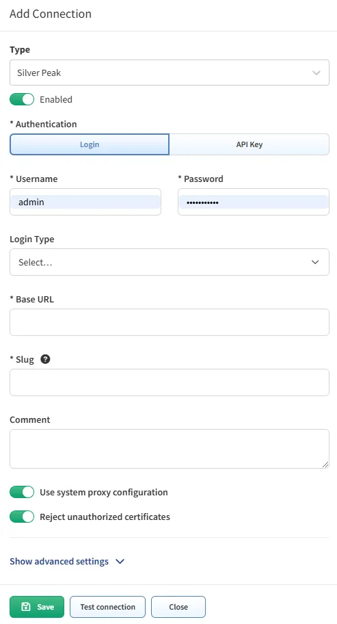Toggle the Enabled switch off
The image size is (337, 624).
(22, 99)
